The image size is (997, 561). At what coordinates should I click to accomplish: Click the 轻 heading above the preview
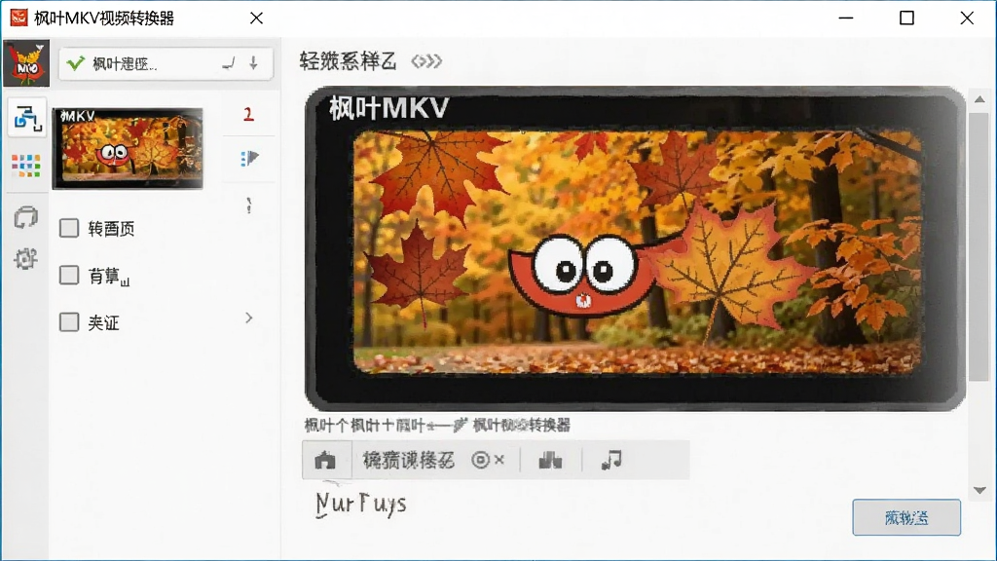click(x=348, y=61)
